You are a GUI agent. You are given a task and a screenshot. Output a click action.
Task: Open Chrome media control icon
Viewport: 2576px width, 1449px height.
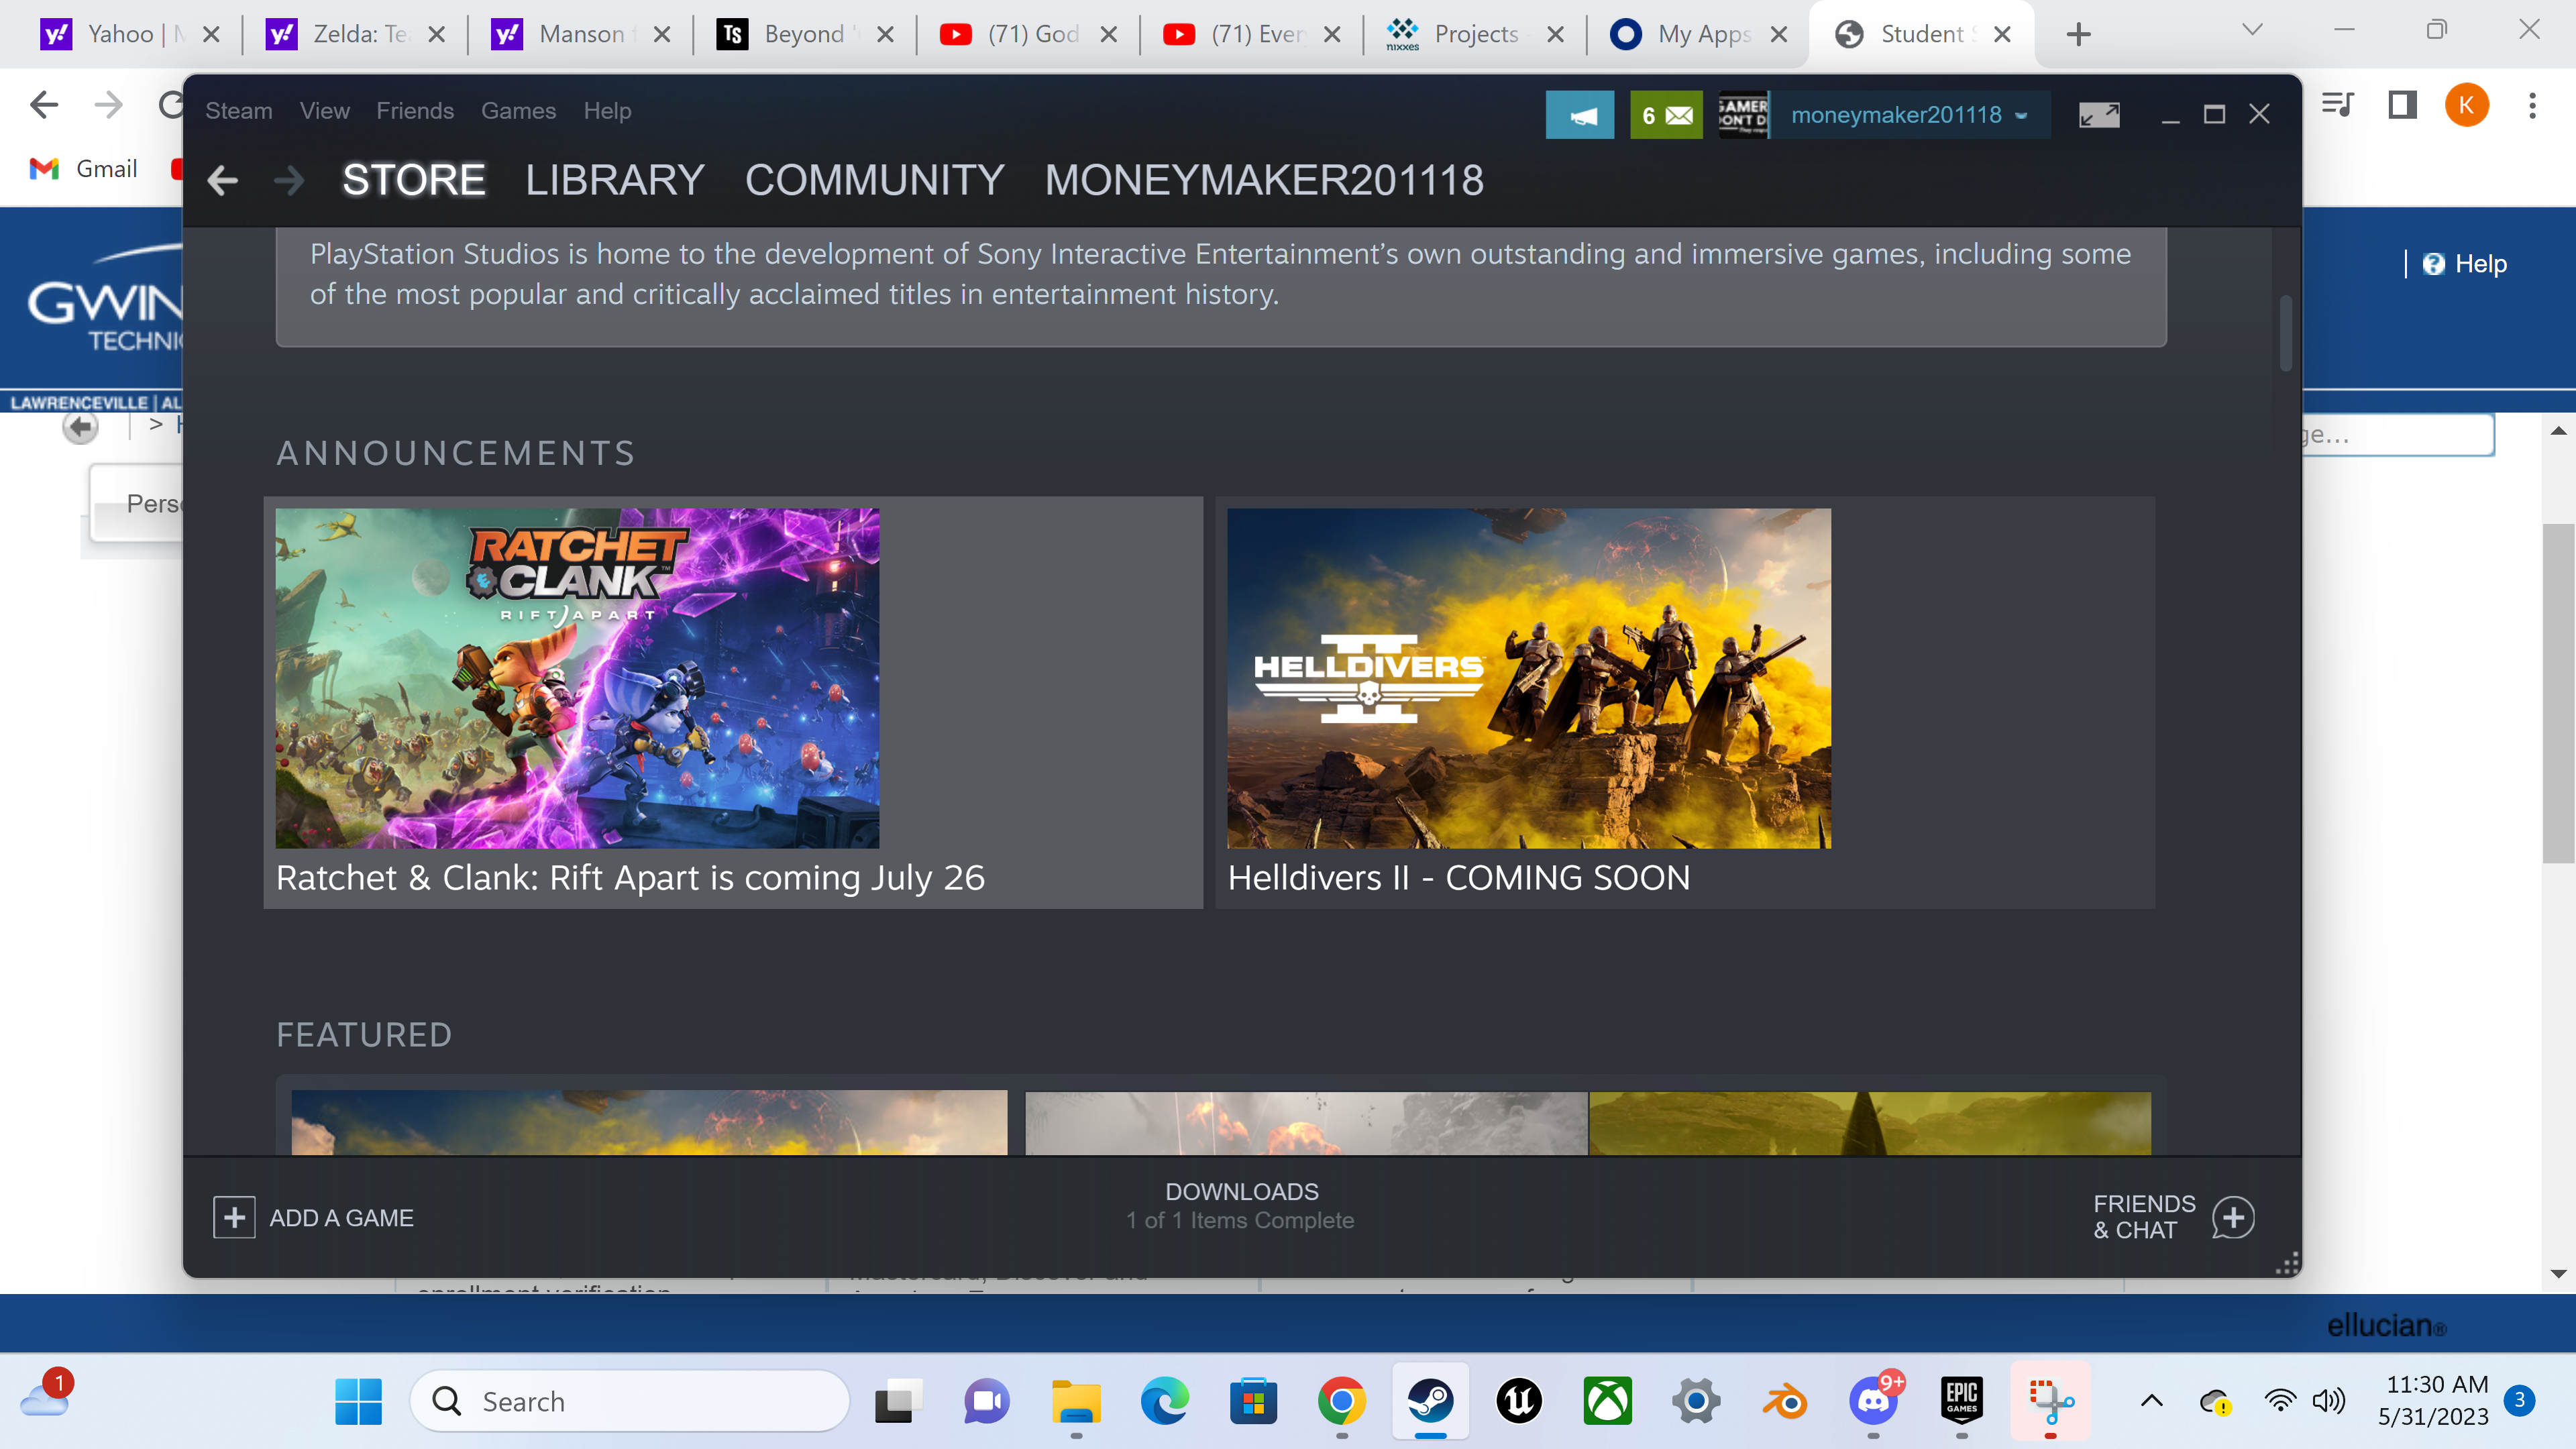pyautogui.click(x=2338, y=105)
